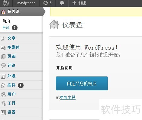Click the tools icon beside 工具
Screen dimensions: 142x120
pyautogui.click(x=3, y=103)
